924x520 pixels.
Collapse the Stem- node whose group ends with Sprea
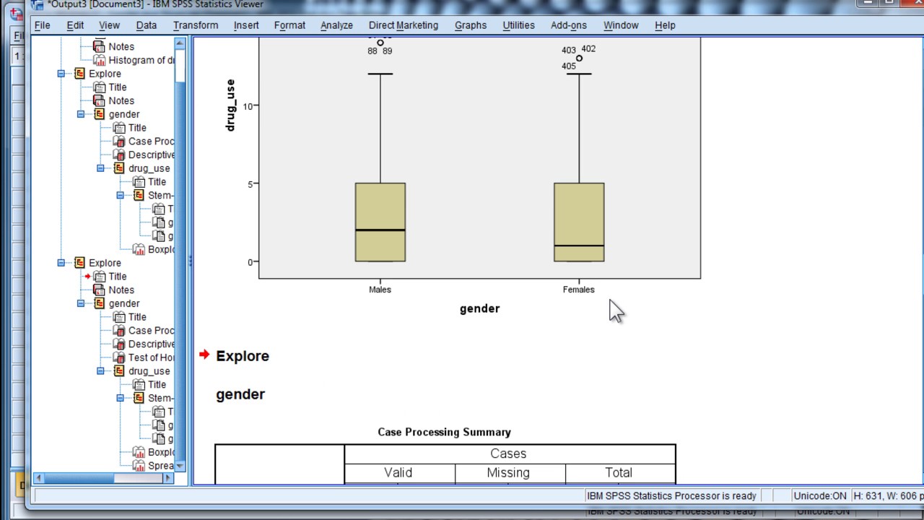[x=120, y=398]
